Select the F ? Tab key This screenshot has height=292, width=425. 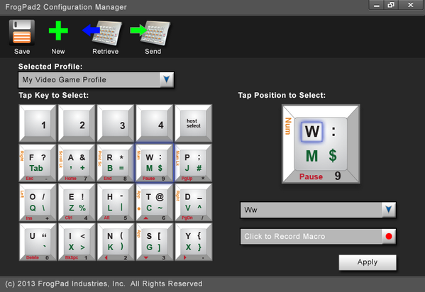(38, 163)
